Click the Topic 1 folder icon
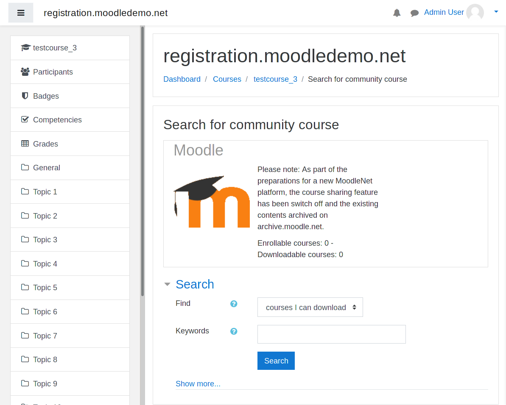Screen dimensions: 506x405 [x=25, y=191]
